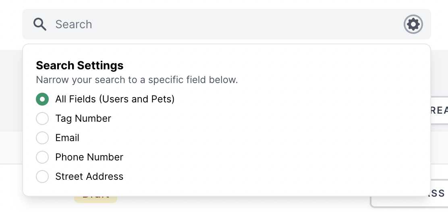Click the "All Fields (Users and Pets)" label
Viewport: 448px width, 212px height.
click(115, 99)
